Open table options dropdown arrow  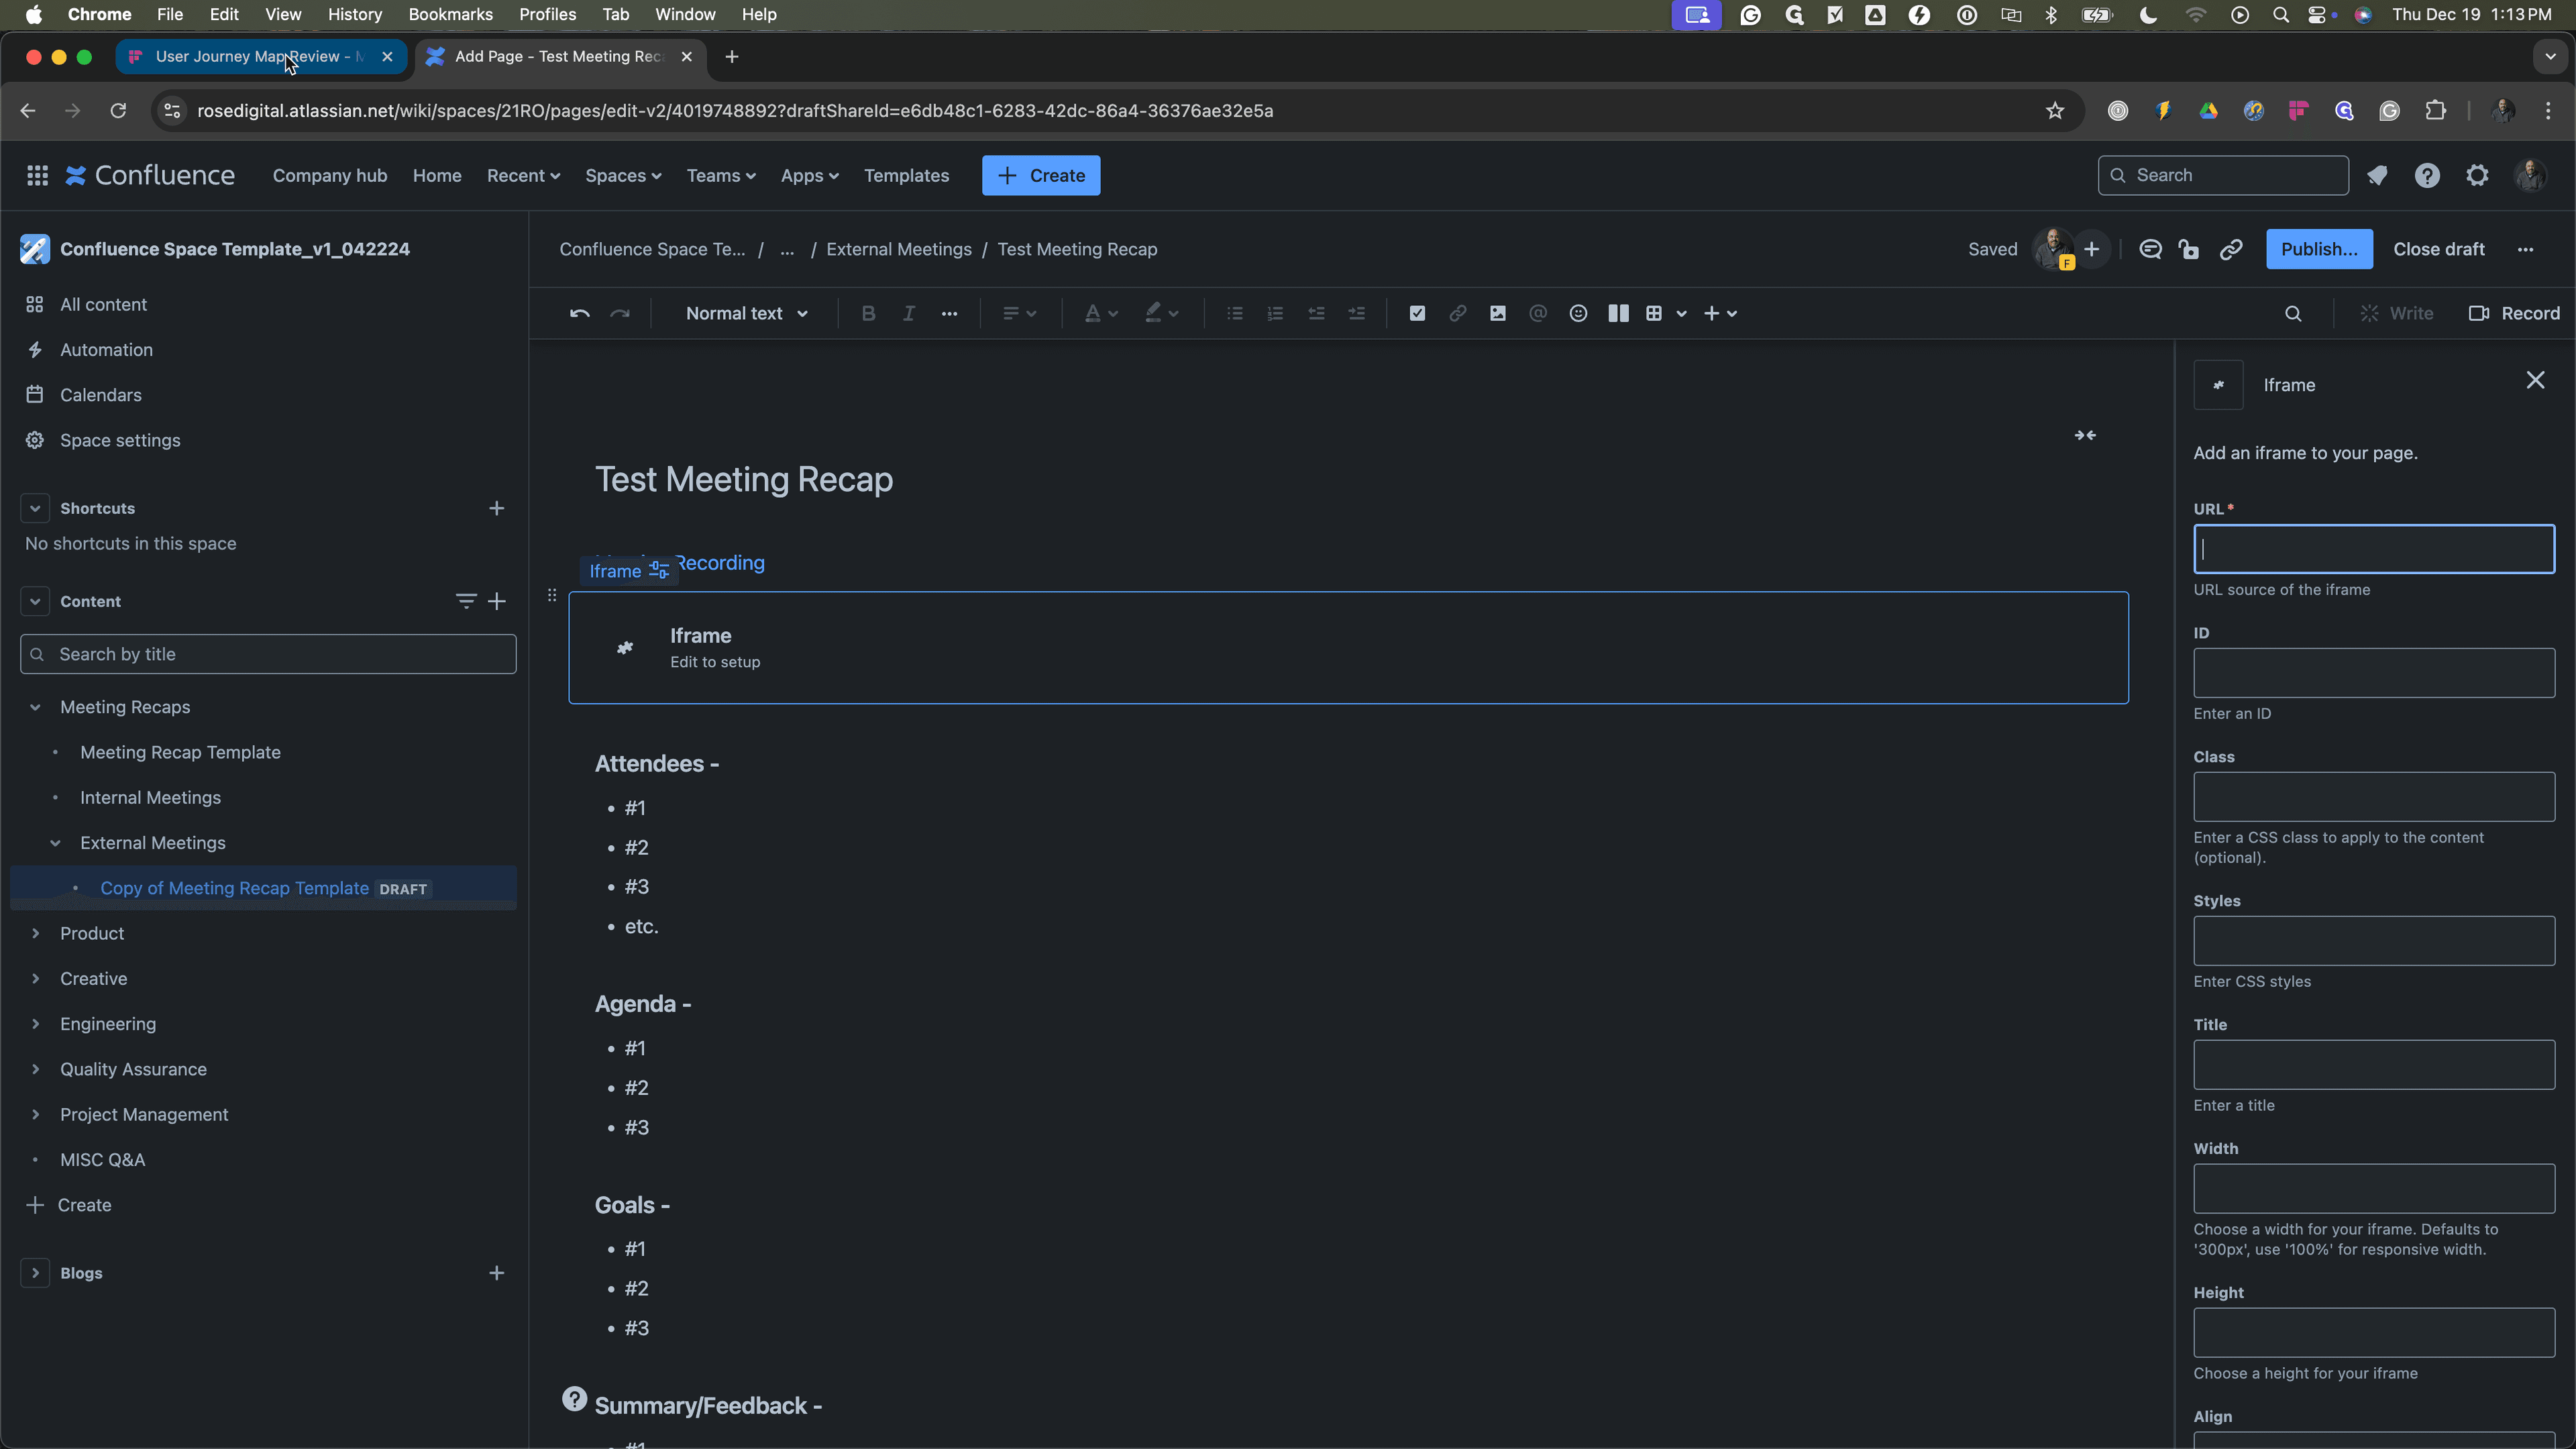(x=1682, y=314)
